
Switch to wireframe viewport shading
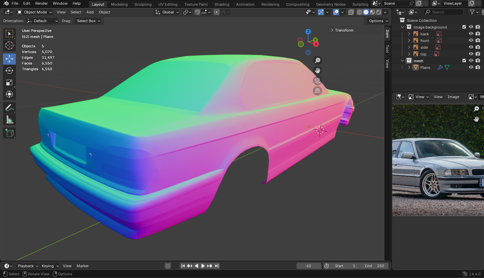[x=360, y=12]
